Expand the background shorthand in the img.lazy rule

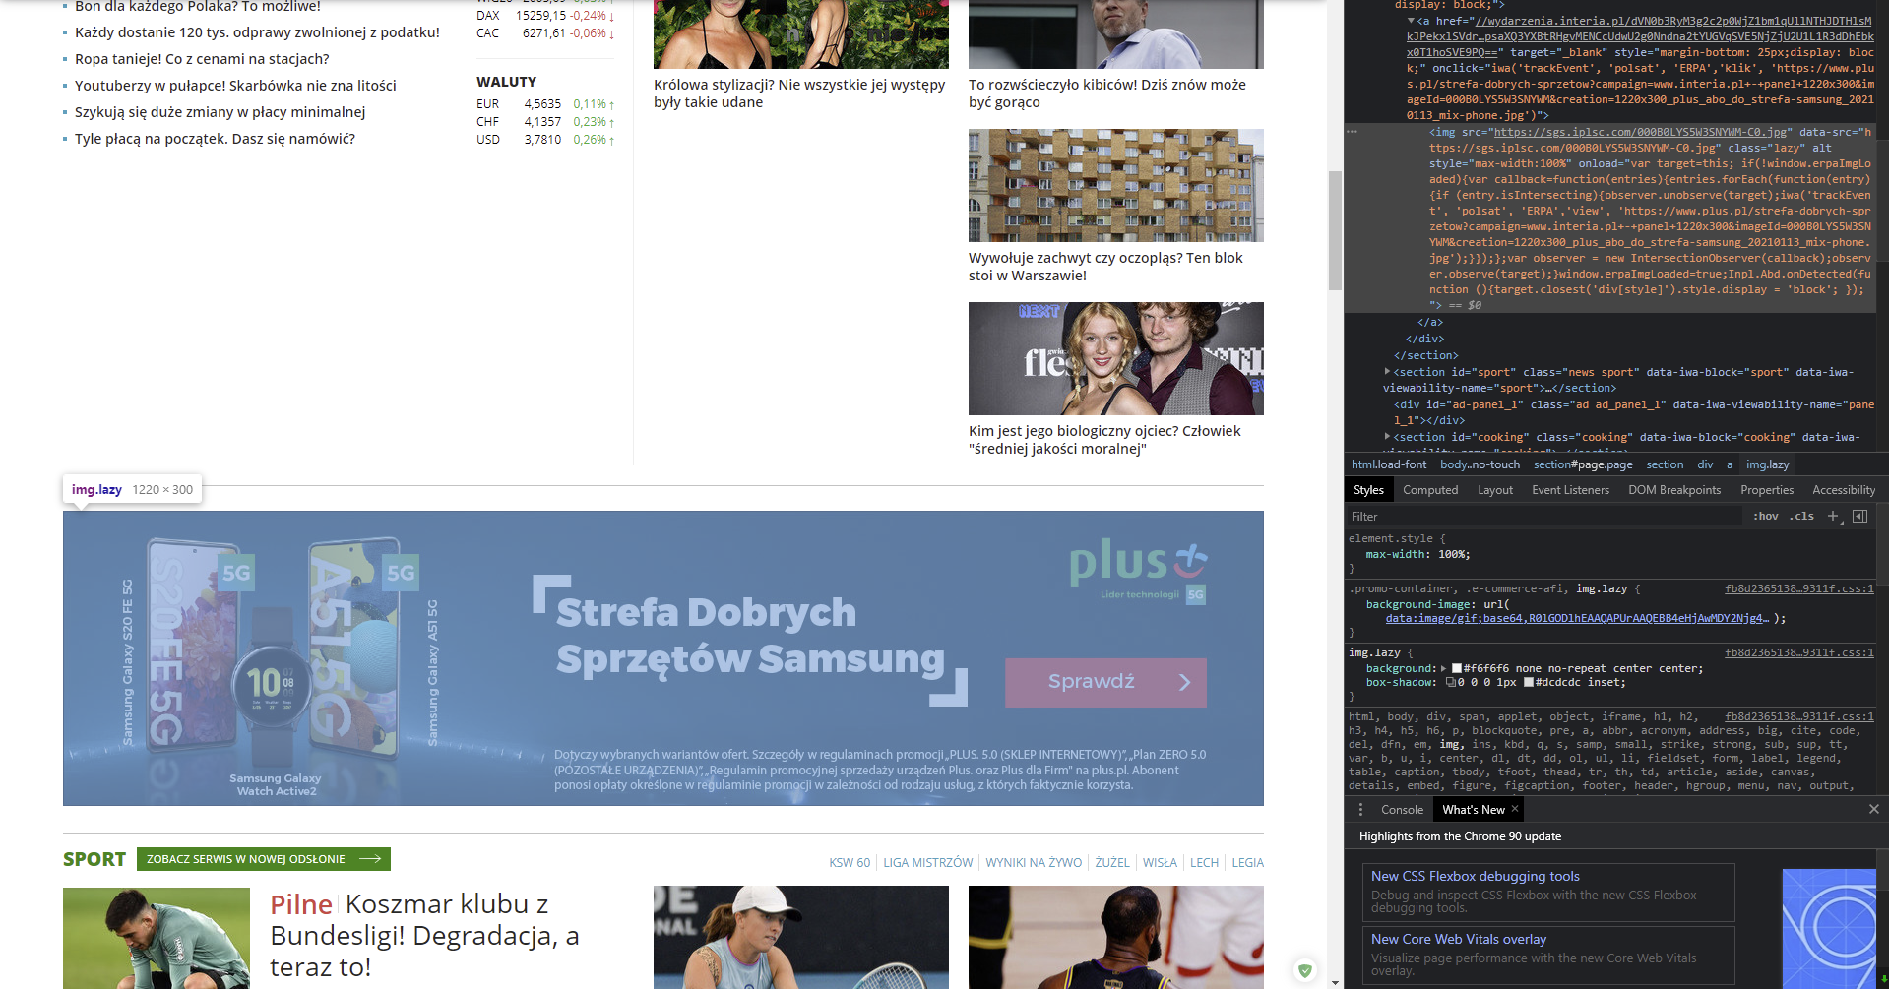(x=1441, y=667)
